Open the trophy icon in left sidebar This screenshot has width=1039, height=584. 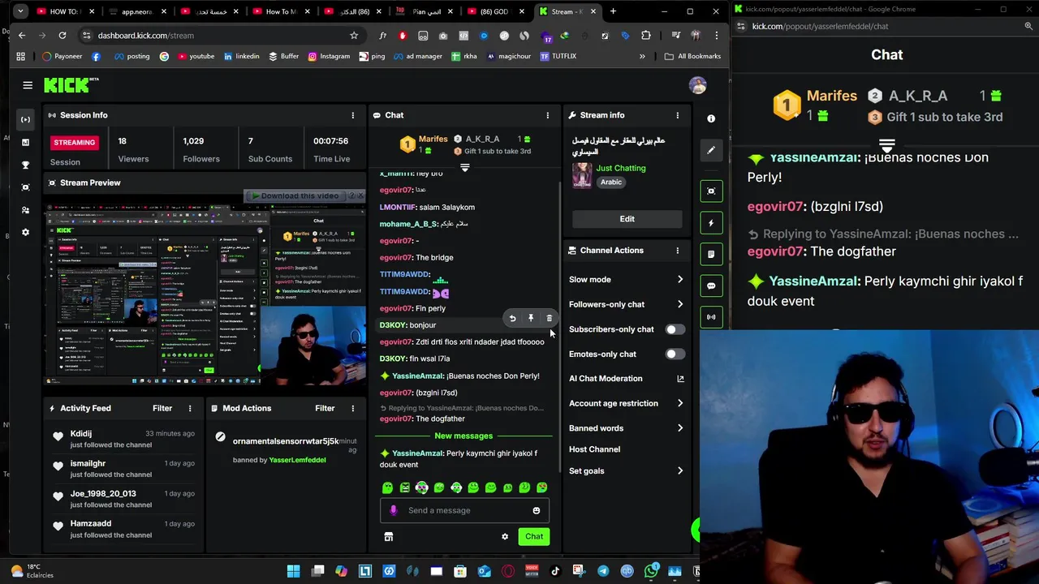25,165
